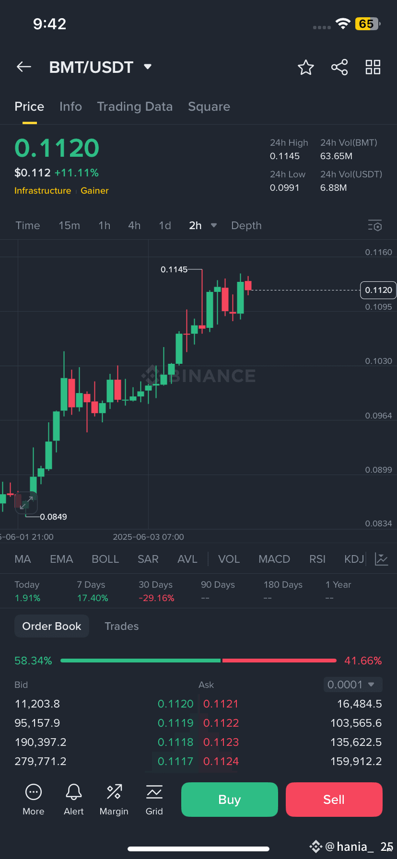397x859 pixels.
Task: Open Grid trading icon
Action: (x=154, y=800)
